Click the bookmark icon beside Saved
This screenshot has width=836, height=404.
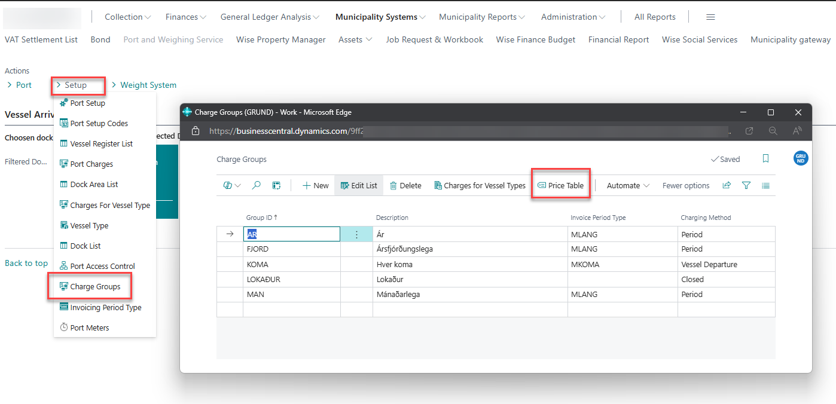pos(765,159)
